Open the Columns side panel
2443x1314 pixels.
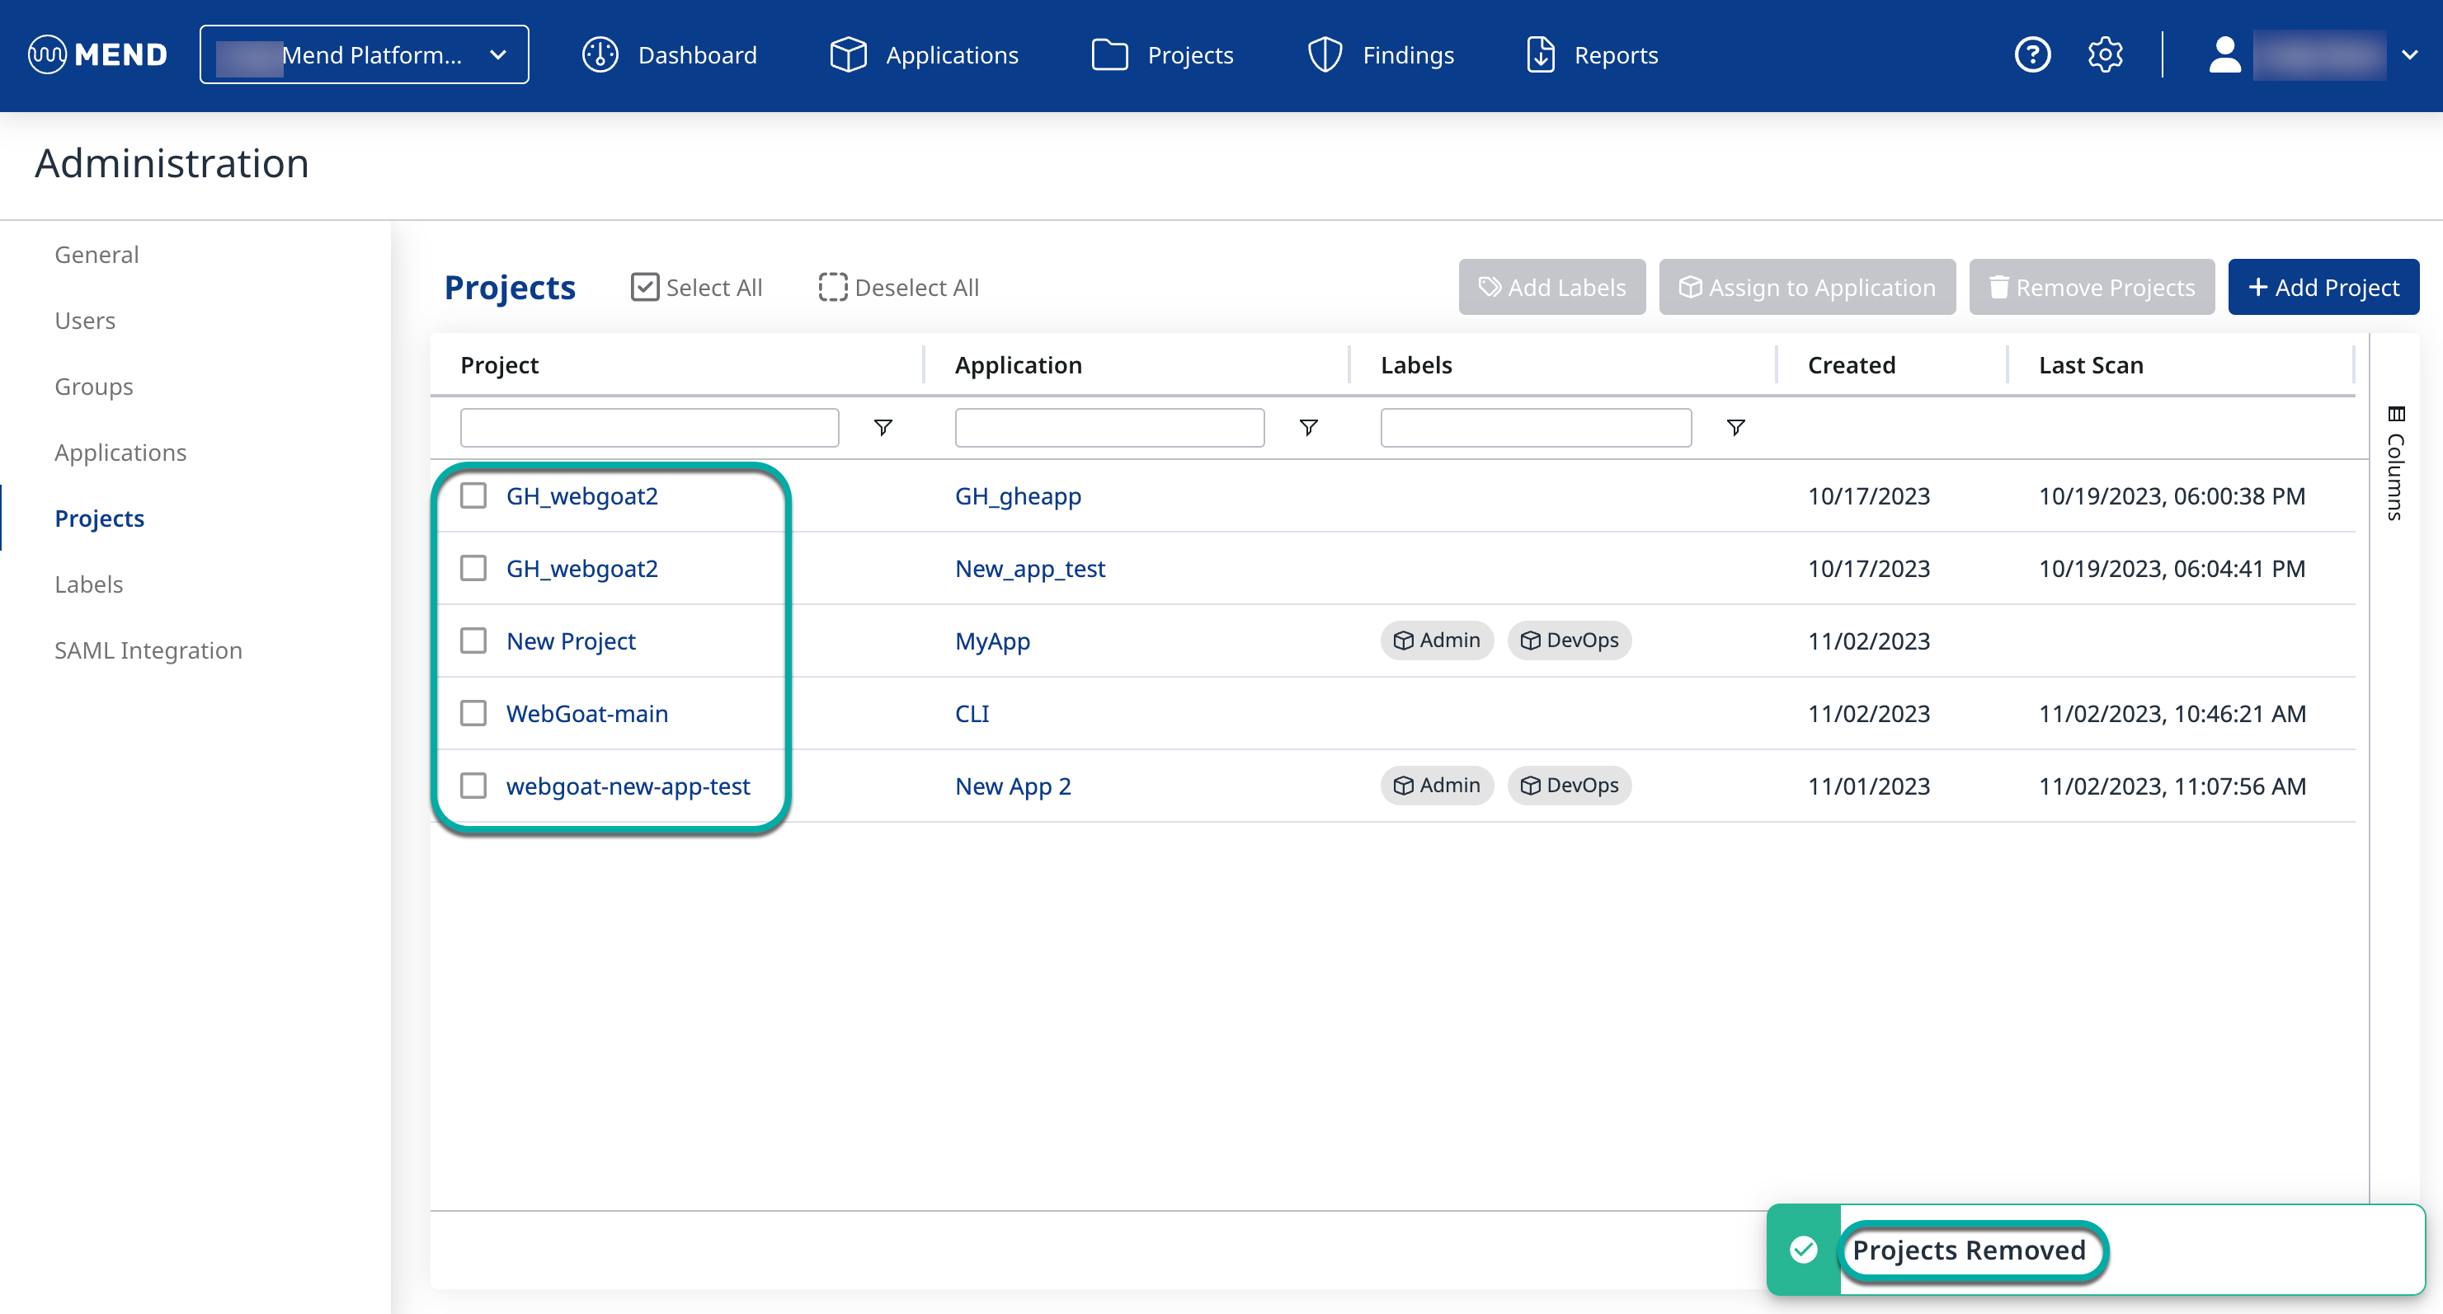[2396, 463]
